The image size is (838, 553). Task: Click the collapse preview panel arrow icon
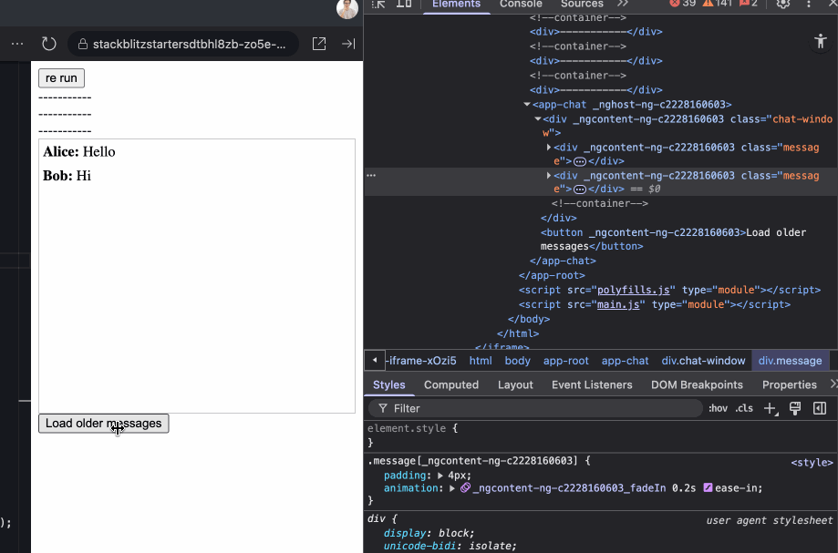tap(348, 44)
